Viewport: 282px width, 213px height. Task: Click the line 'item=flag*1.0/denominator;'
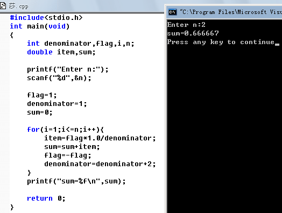point(100,138)
